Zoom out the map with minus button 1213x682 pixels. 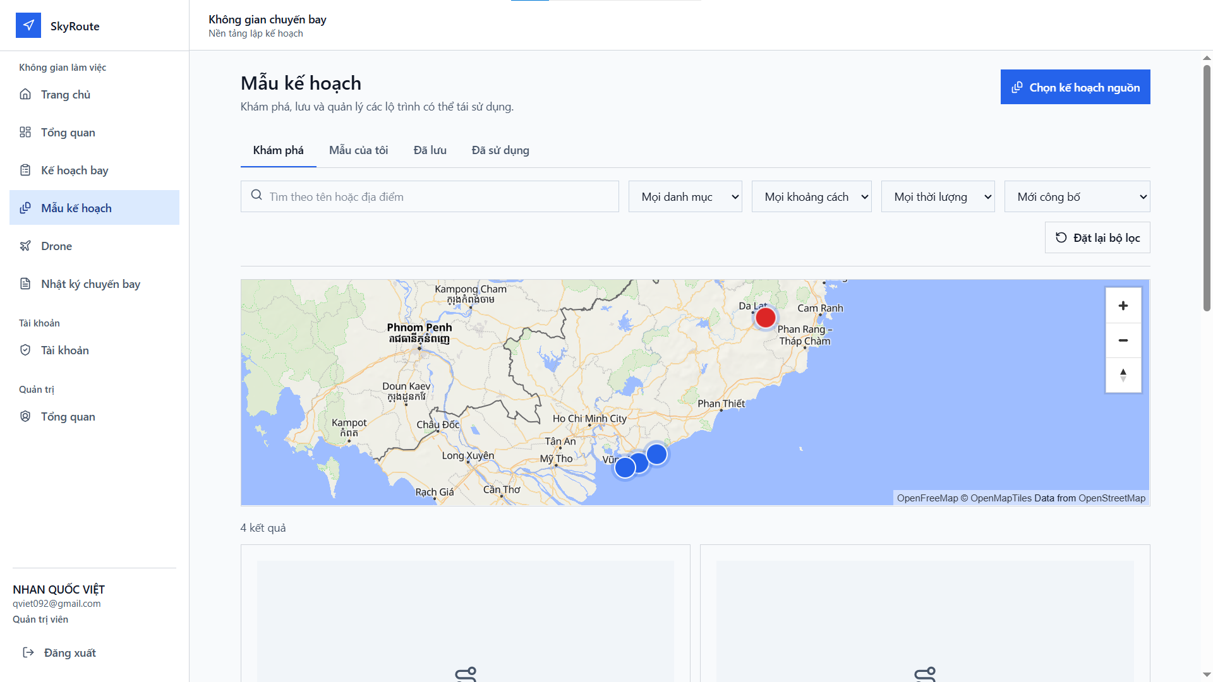1123,340
